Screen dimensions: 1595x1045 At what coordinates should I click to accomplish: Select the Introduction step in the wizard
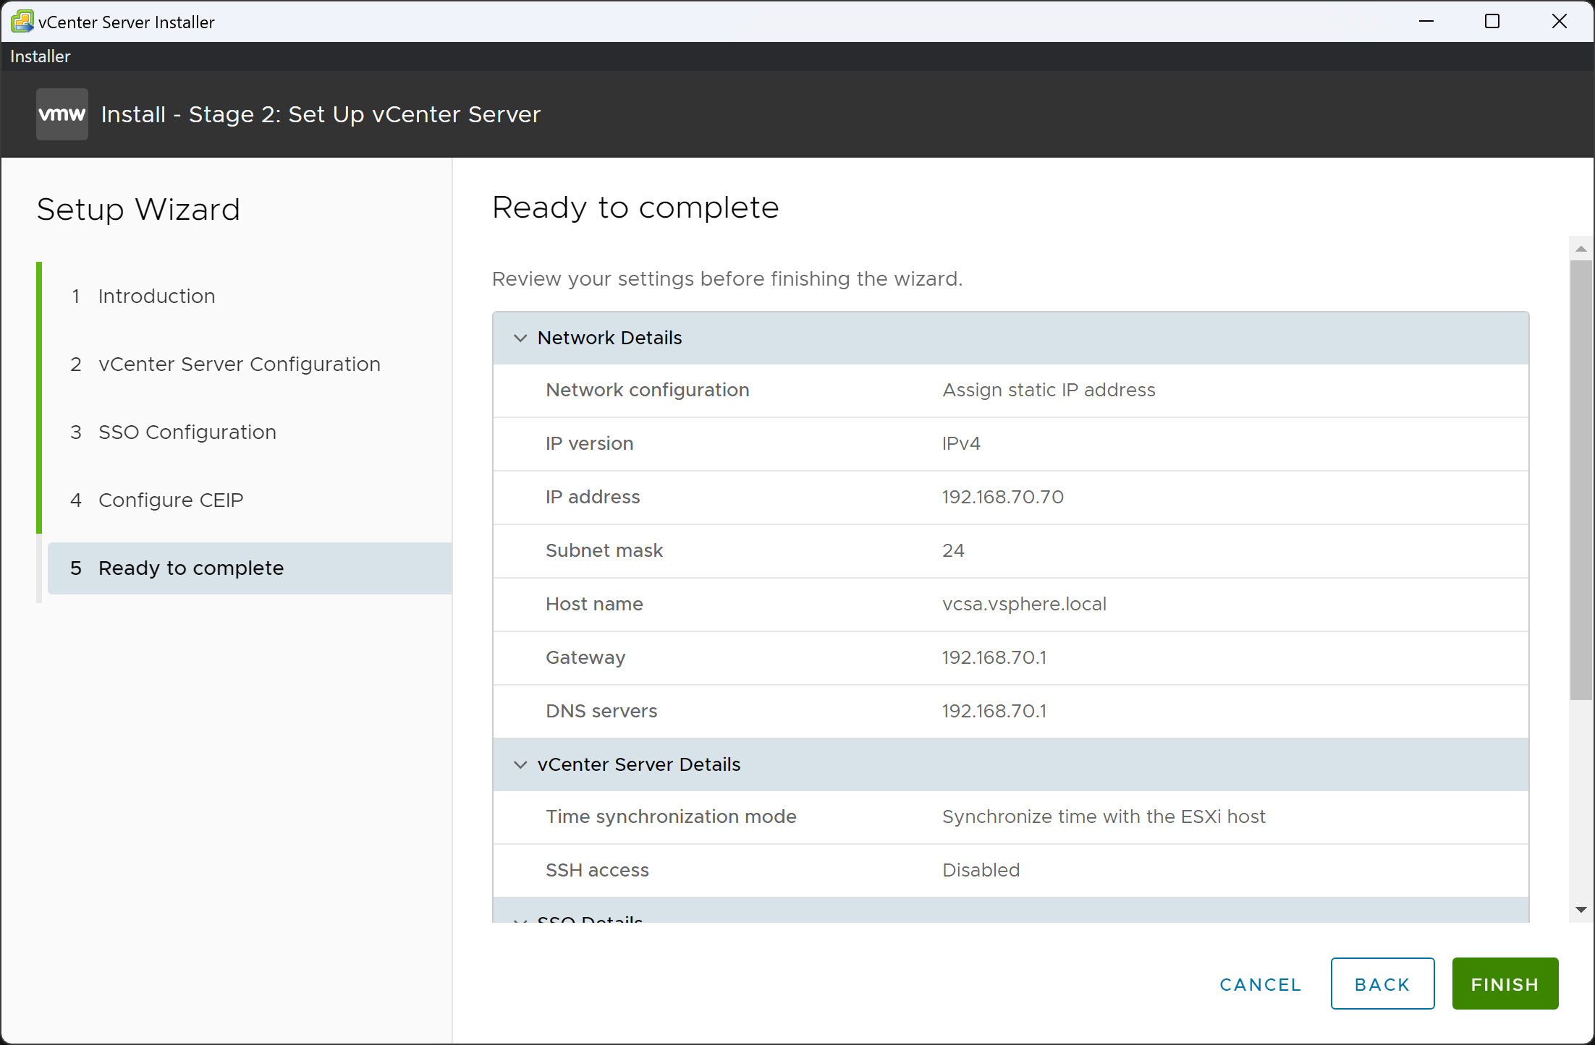click(156, 296)
